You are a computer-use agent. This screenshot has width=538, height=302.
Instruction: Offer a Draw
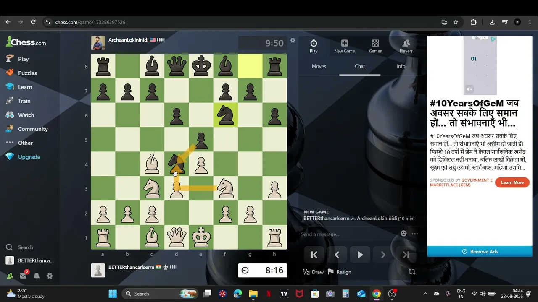coord(313,272)
